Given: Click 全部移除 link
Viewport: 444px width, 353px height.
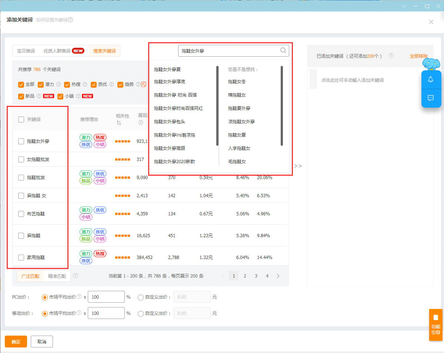Looking at the screenshot, I should (x=418, y=56).
